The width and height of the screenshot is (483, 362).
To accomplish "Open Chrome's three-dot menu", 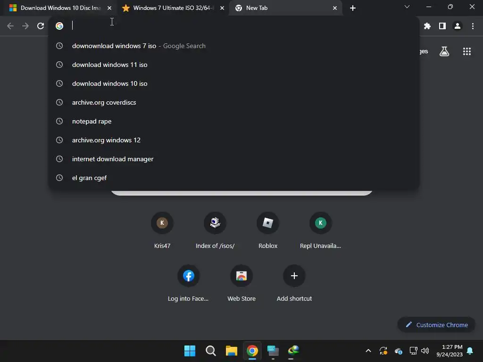I will [473, 26].
